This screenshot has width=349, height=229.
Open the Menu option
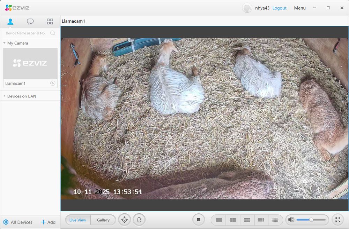tap(300, 8)
